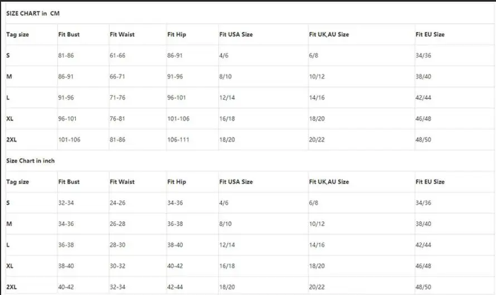The image size is (496, 295).
Task: Select the 24-26 waist cell in inches
Action: 118,203
